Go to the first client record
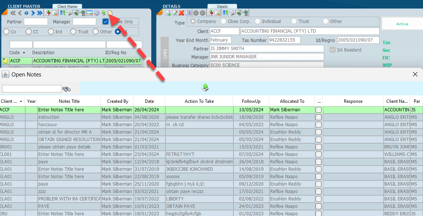This screenshot has height=216, width=423. [13, 13]
